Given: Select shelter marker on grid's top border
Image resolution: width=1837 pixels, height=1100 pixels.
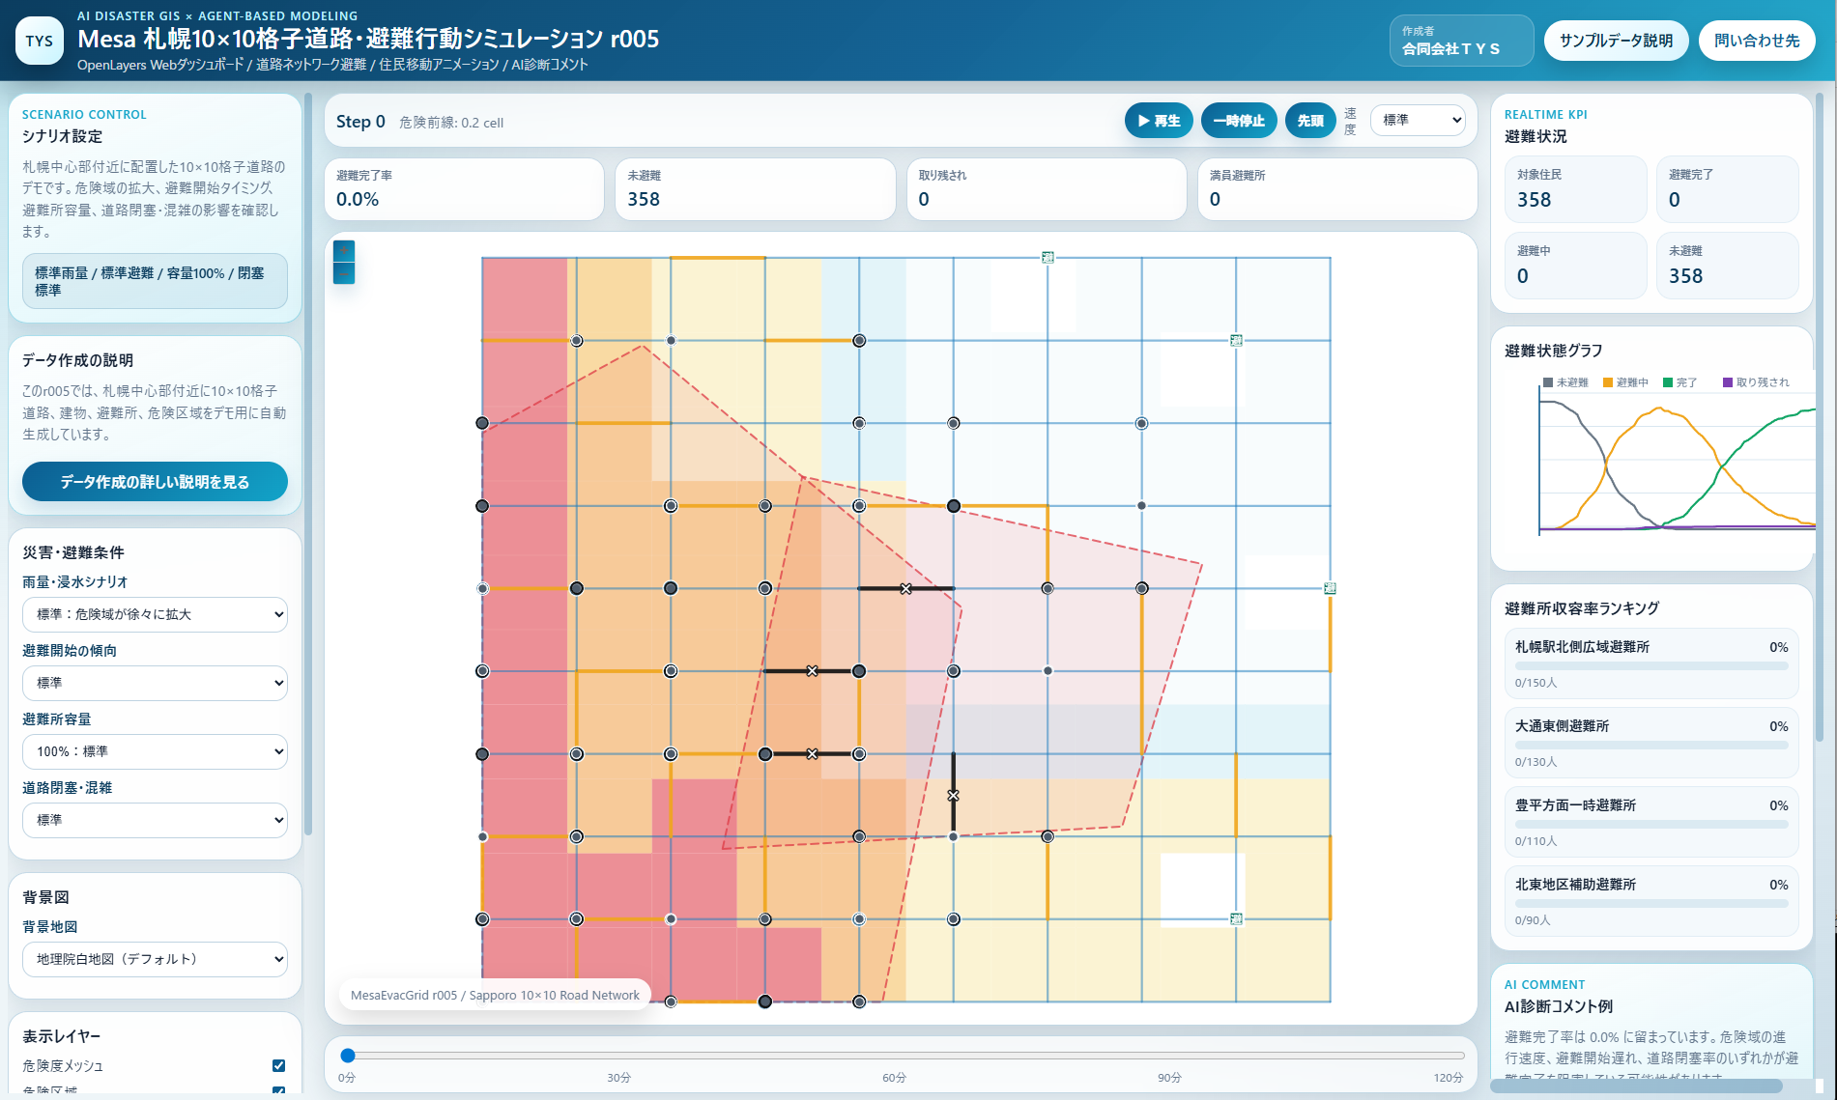Looking at the screenshot, I should tap(1048, 257).
